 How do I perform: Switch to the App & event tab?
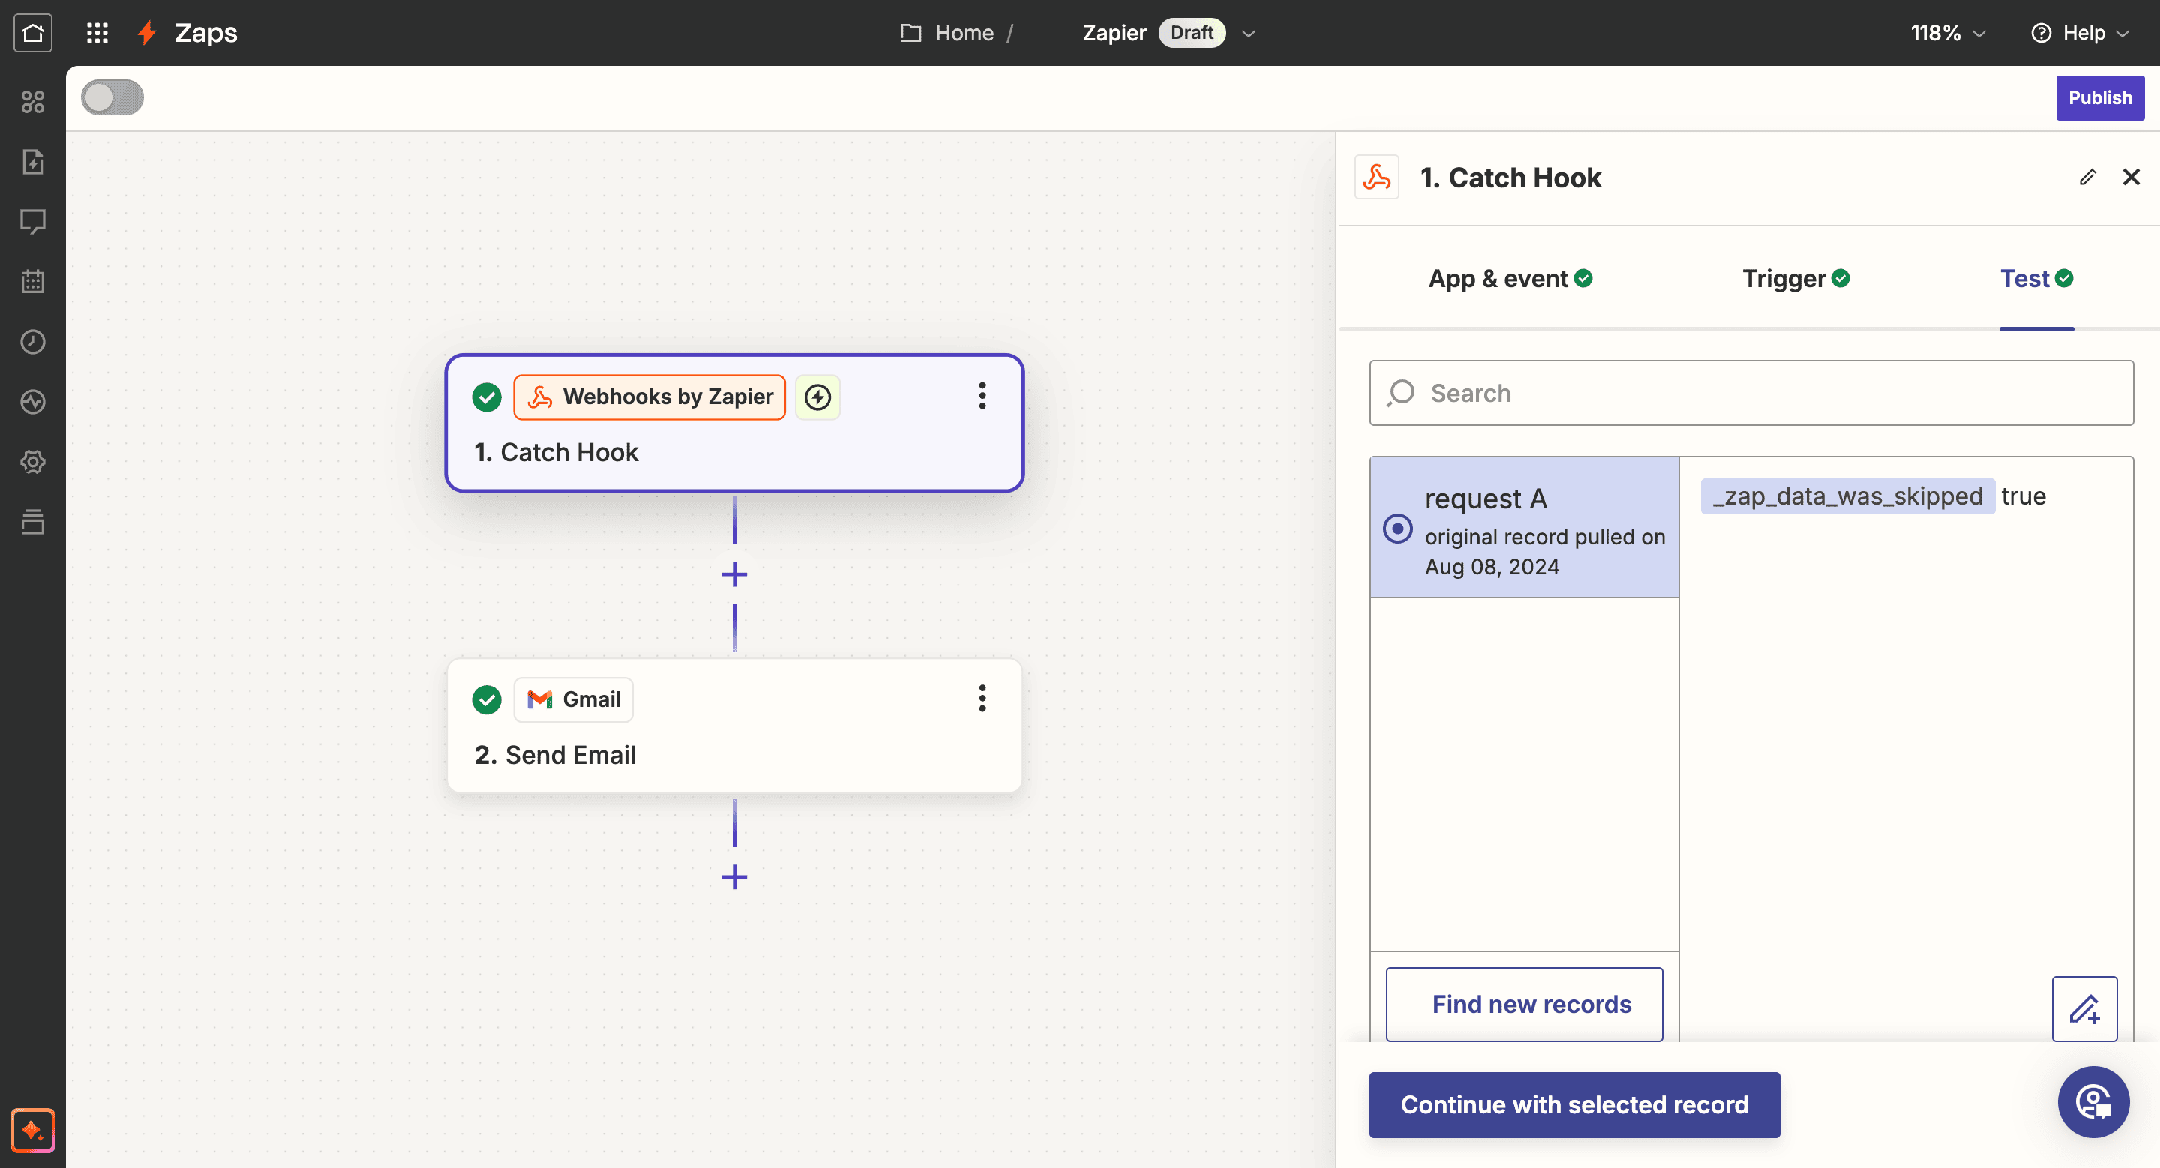(x=1510, y=278)
